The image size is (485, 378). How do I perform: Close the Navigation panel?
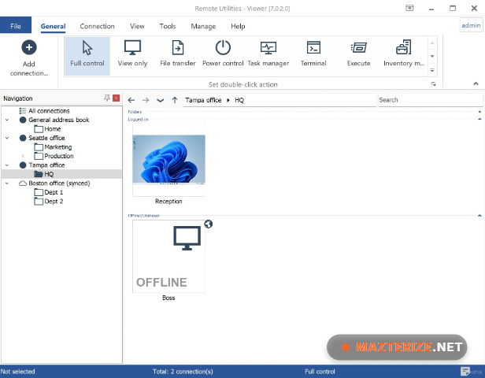click(117, 98)
